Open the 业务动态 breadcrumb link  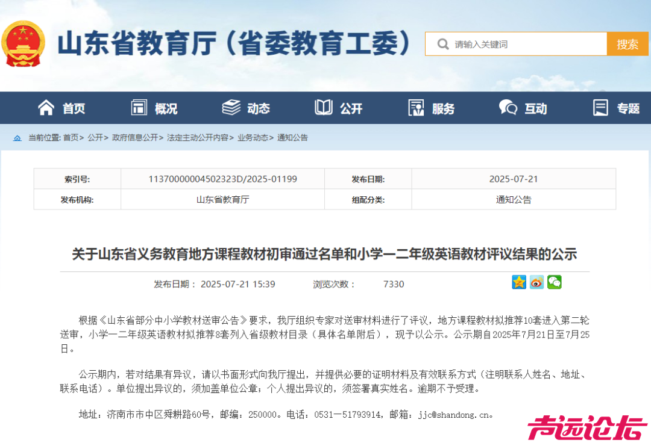click(x=253, y=138)
